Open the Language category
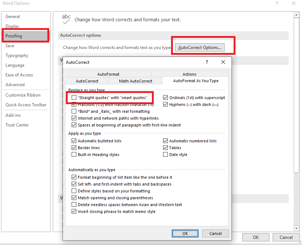302x245 pixels. pyautogui.click(x=25, y=65)
